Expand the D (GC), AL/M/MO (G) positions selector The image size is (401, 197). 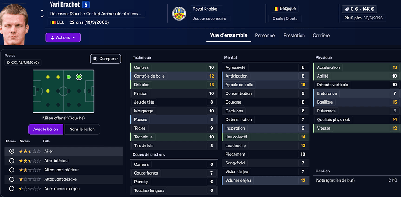pyautogui.click(x=22, y=63)
